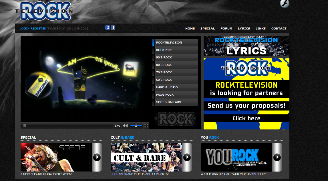
Task: Switch to the 90'S ROCK channel
Action: tap(175, 57)
